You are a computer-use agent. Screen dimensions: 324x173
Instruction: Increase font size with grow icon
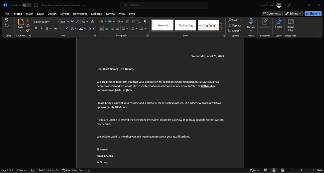[x=72, y=22]
